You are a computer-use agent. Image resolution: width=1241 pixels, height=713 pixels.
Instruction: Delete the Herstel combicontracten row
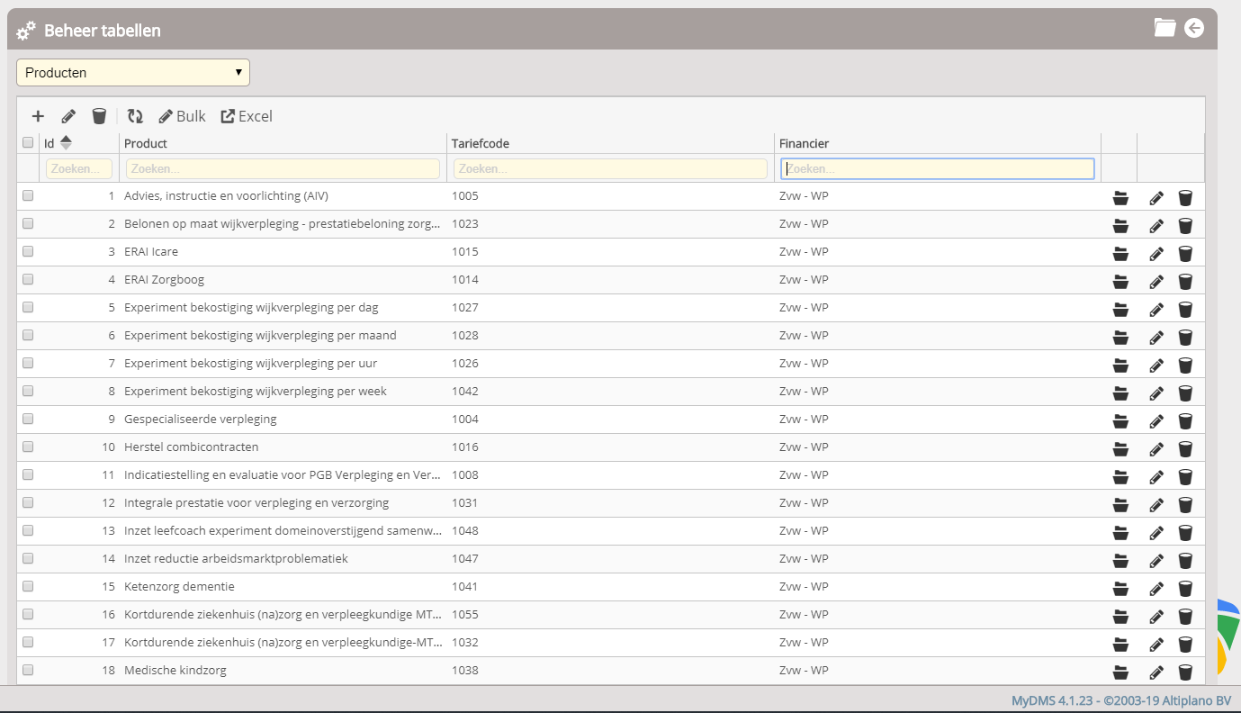pos(1185,449)
